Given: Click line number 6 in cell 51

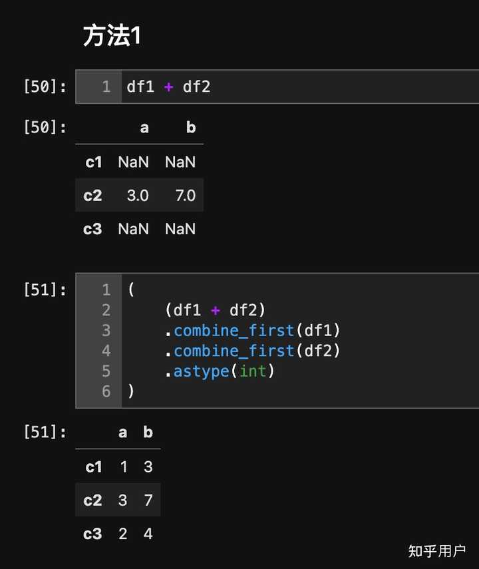Looking at the screenshot, I should point(106,391).
